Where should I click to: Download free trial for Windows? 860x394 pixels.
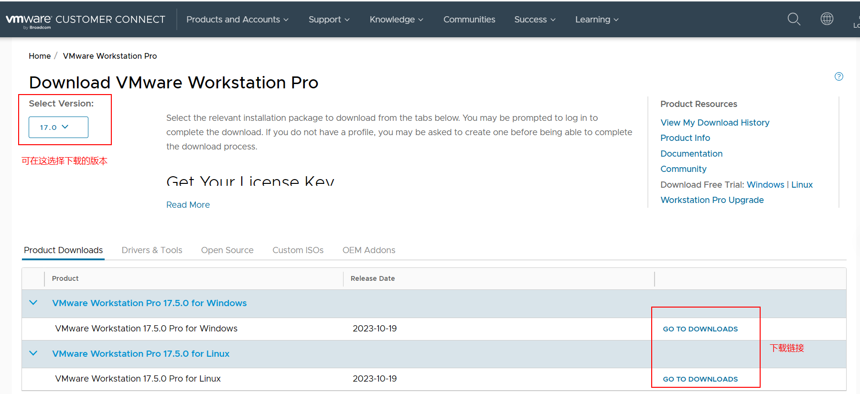pos(765,185)
